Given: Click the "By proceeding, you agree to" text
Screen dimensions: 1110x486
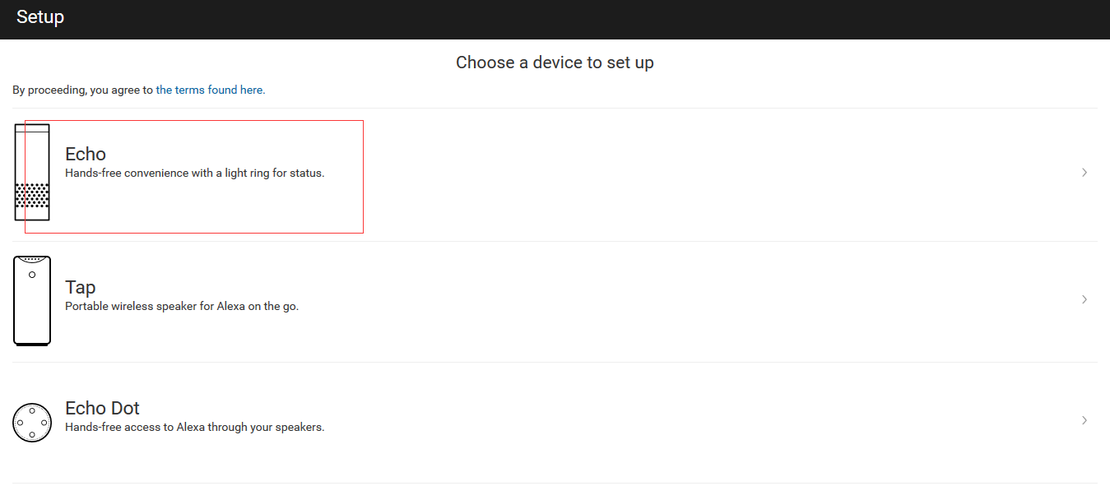Looking at the screenshot, I should 83,90.
